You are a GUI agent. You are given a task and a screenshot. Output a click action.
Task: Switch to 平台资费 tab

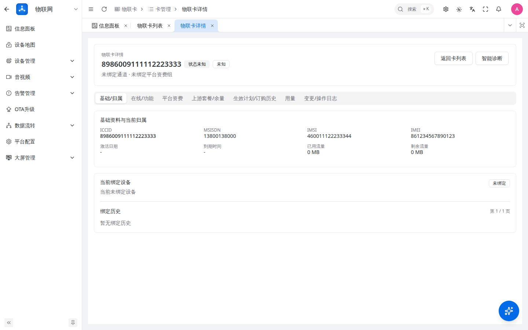click(x=173, y=98)
